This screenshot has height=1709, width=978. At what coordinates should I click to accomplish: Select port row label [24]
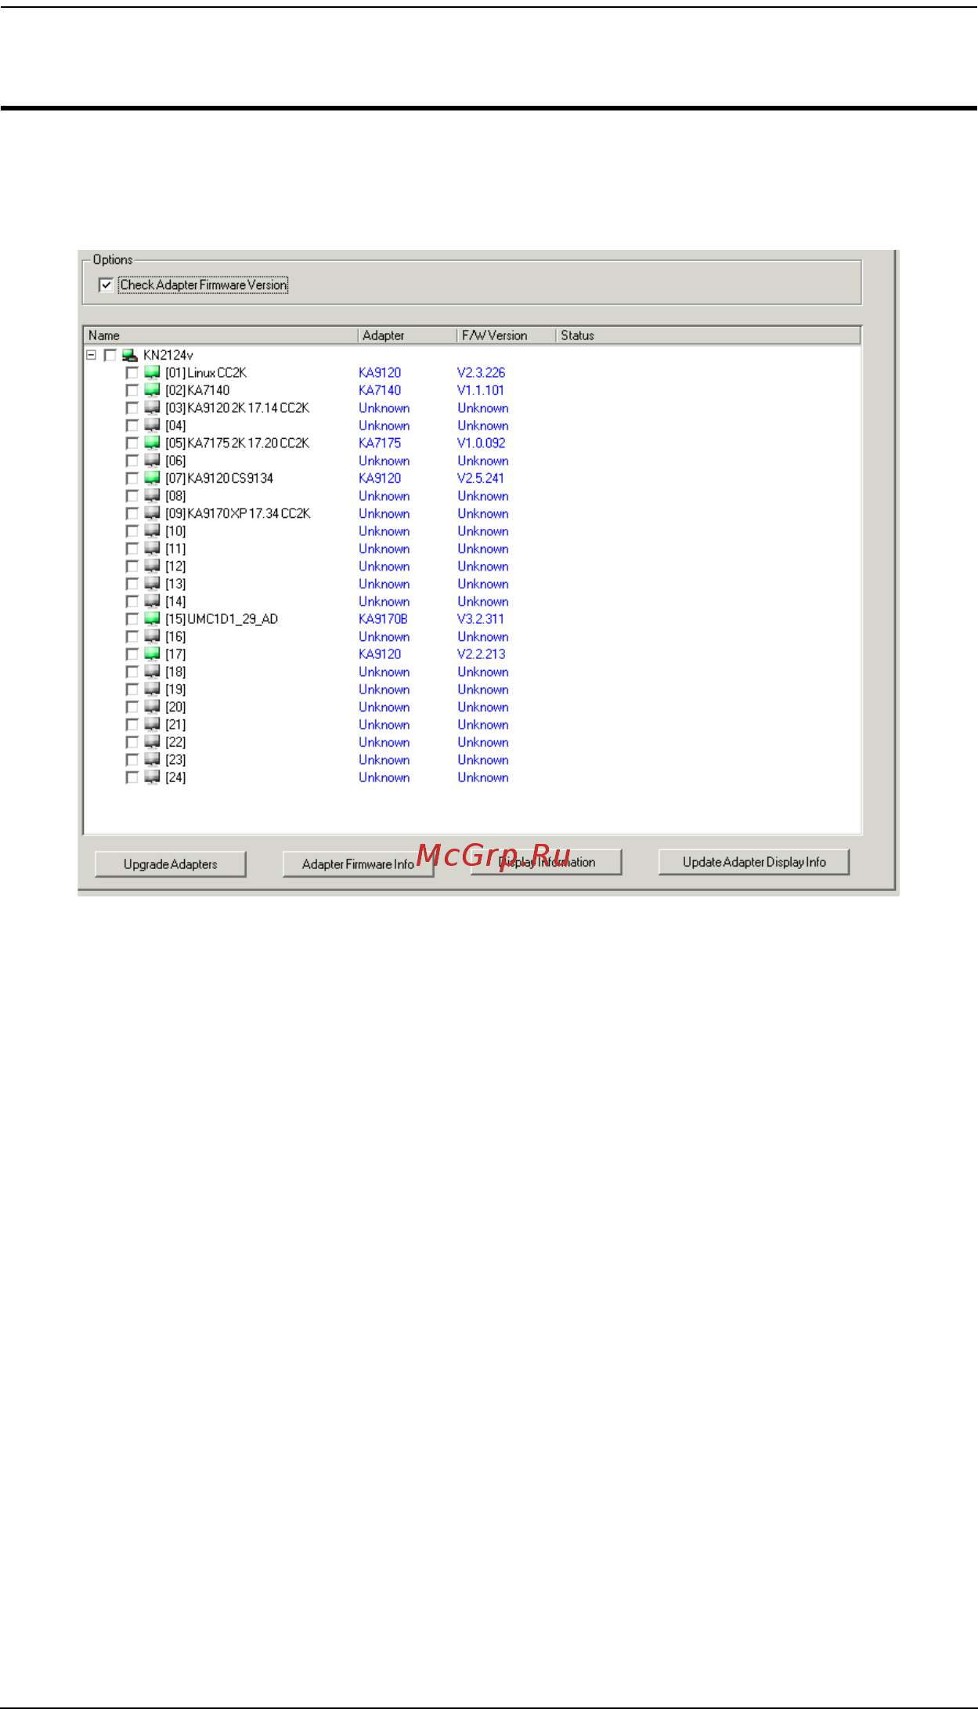175,777
